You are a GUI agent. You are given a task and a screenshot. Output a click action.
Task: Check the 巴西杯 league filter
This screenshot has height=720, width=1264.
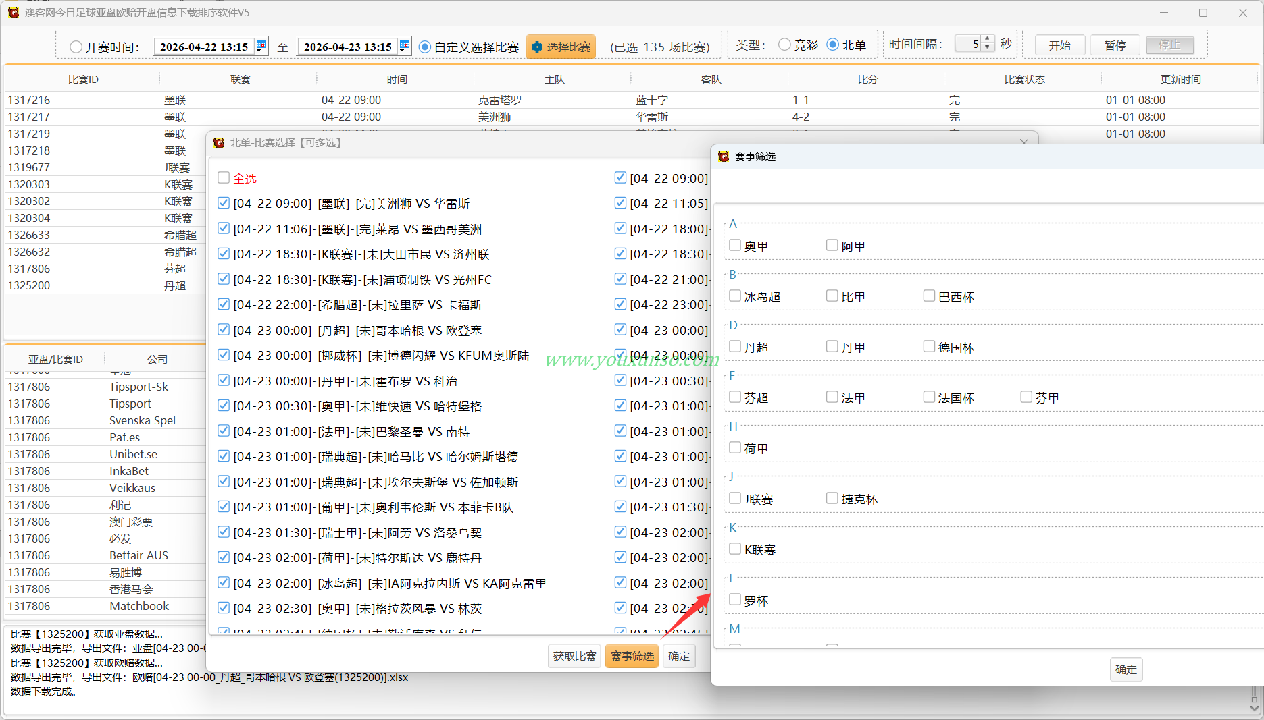click(930, 296)
